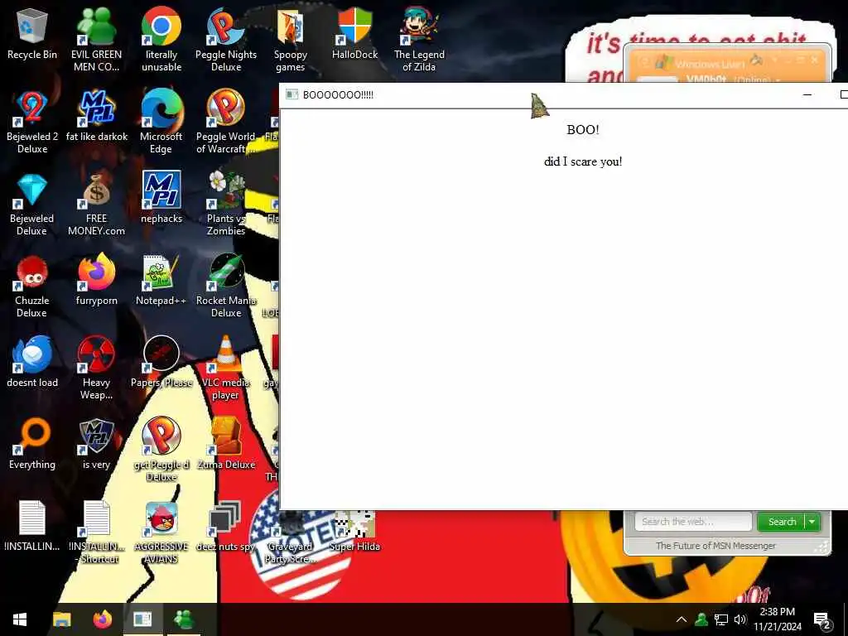848x636 pixels.
Task: Launch VLC media player
Action: [226, 369]
